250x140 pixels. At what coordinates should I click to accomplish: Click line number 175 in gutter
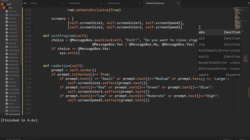point(28,66)
